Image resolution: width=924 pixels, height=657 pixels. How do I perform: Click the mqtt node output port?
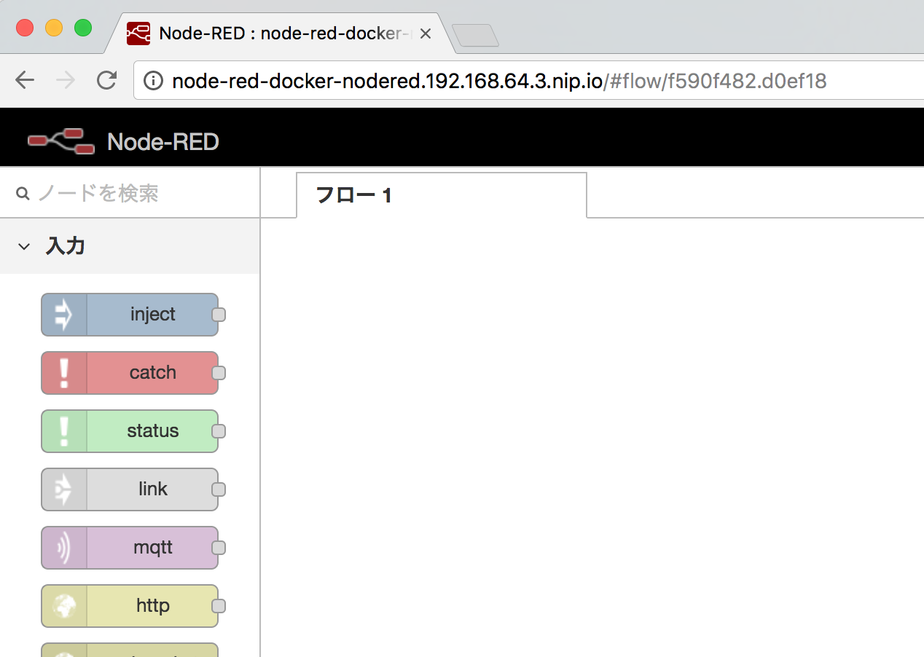point(219,548)
